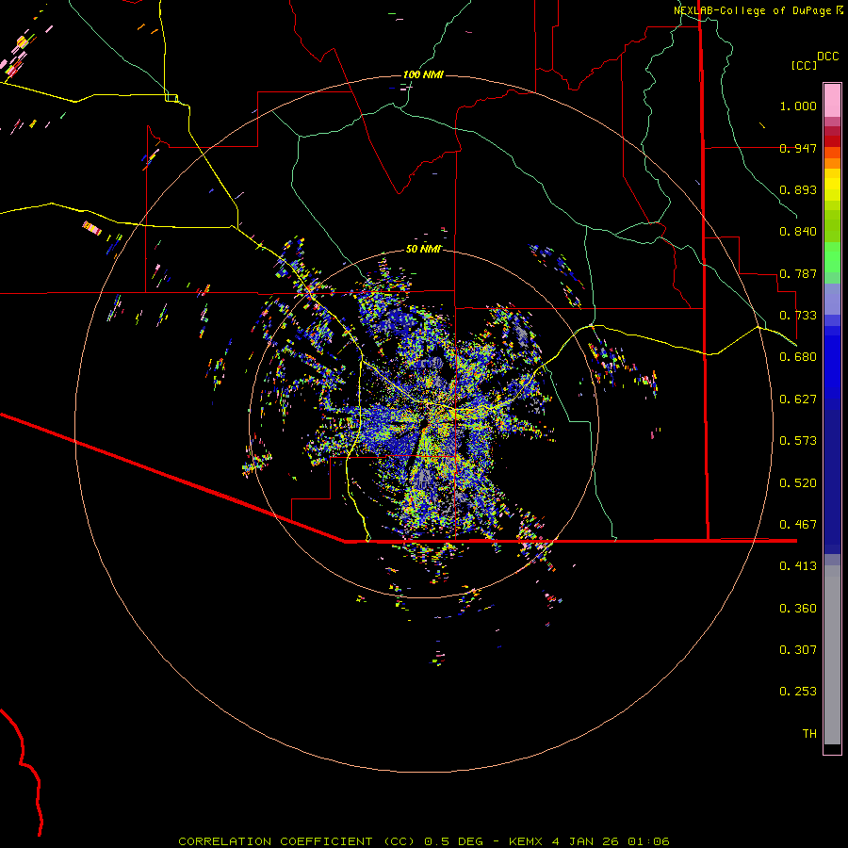Click the 0.360 color scale value
This screenshot has width=848, height=848.
[798, 609]
